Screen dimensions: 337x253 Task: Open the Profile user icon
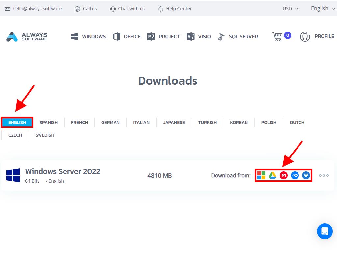pos(305,36)
